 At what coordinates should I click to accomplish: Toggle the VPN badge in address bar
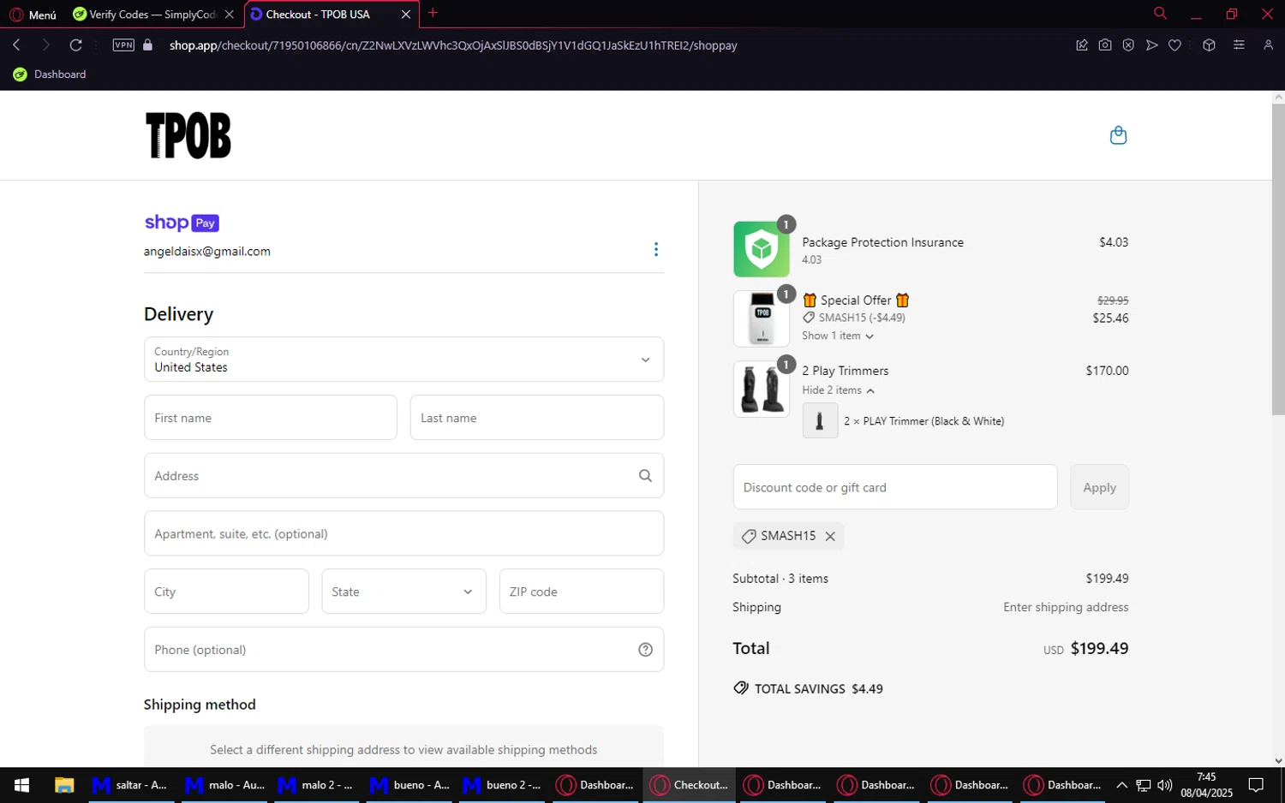[123, 45]
